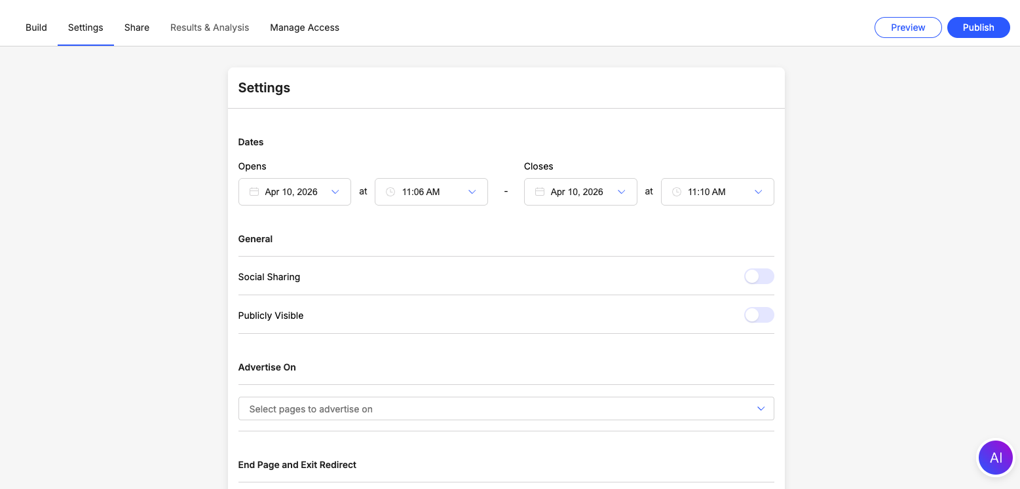Click the Preview button

point(908,27)
